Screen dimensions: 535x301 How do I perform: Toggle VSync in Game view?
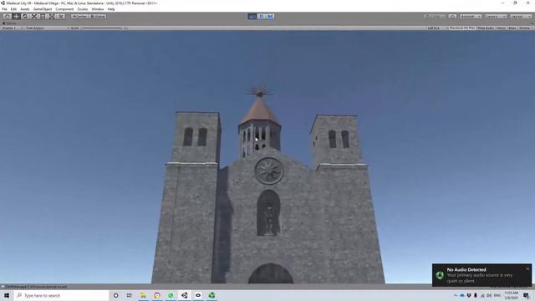pos(502,28)
